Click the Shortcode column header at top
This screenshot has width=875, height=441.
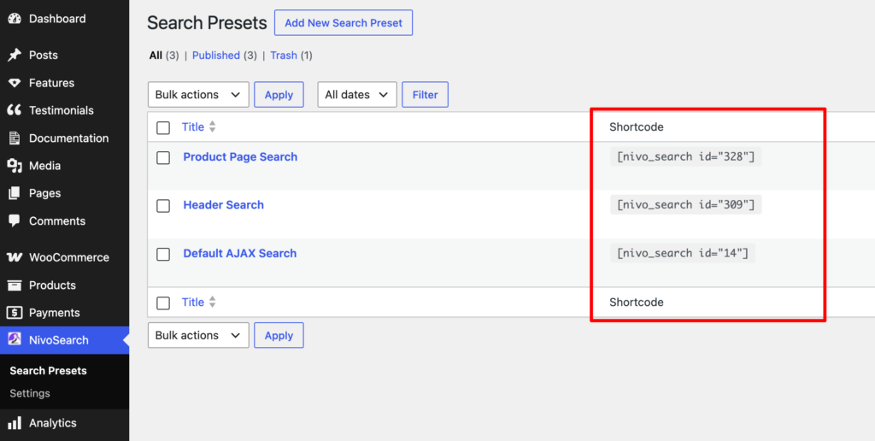point(636,126)
